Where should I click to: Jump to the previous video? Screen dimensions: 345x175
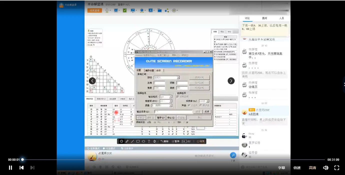[22, 168]
